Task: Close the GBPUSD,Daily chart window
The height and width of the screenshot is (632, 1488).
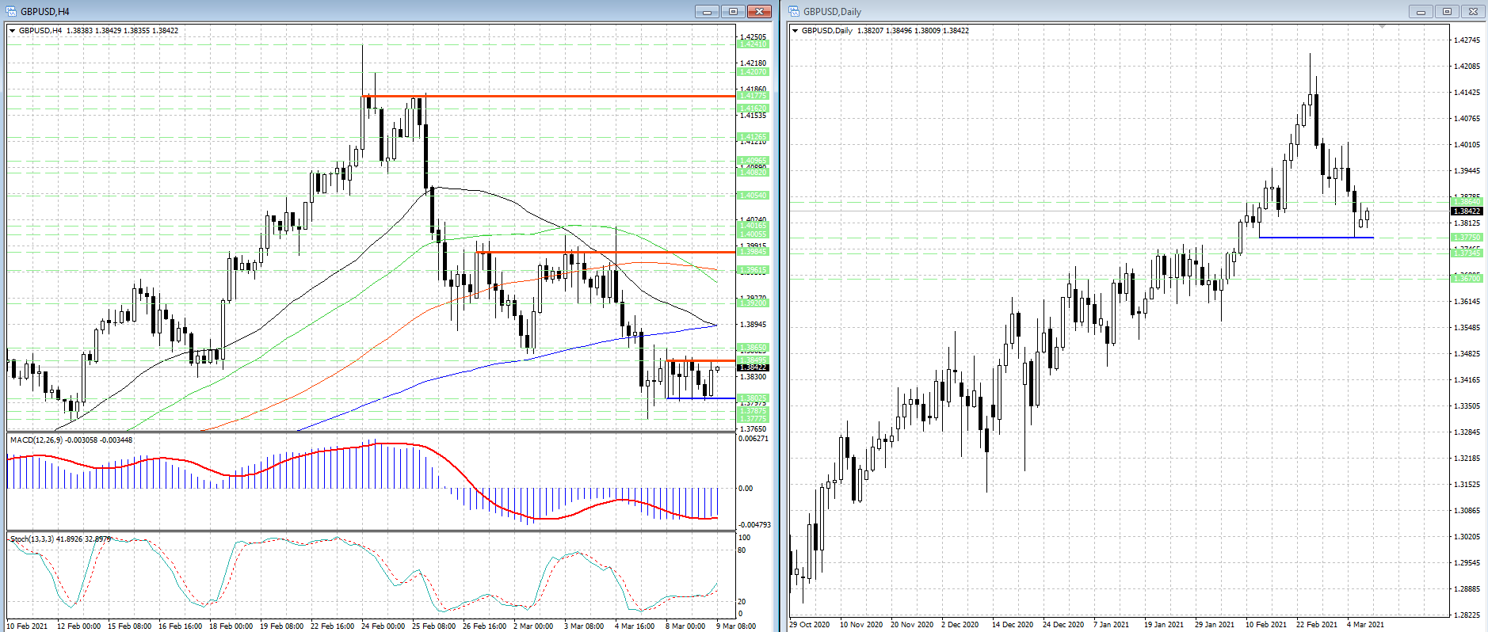Action: coord(1473,11)
